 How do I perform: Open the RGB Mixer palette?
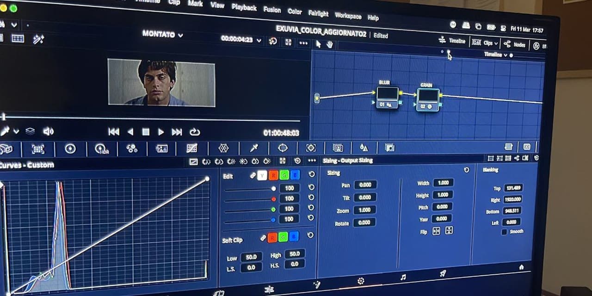point(132,148)
